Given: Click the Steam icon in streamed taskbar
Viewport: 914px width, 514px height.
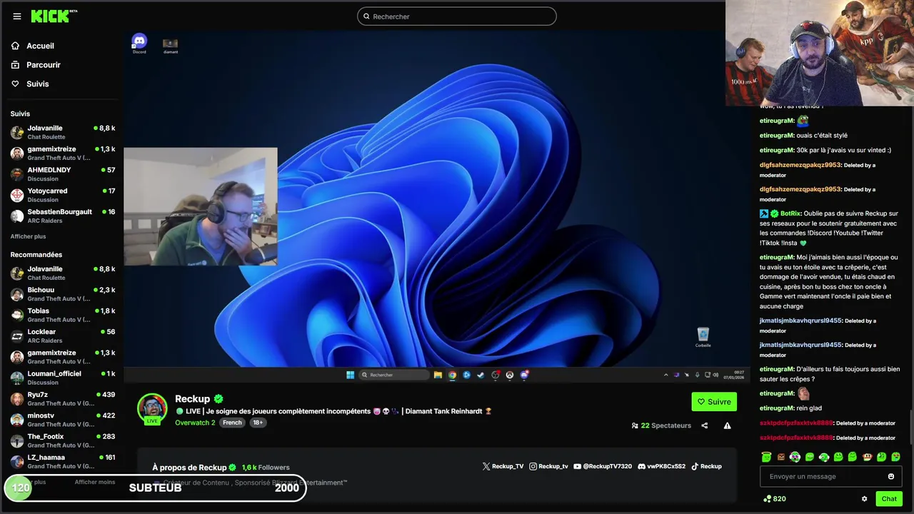Looking at the screenshot, I should tap(481, 375).
